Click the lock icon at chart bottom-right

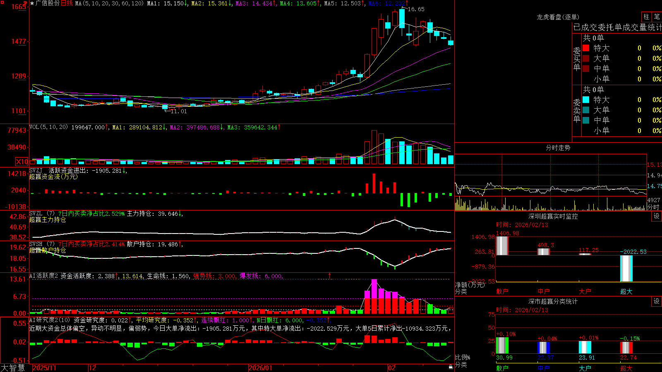pyautogui.click(x=451, y=367)
